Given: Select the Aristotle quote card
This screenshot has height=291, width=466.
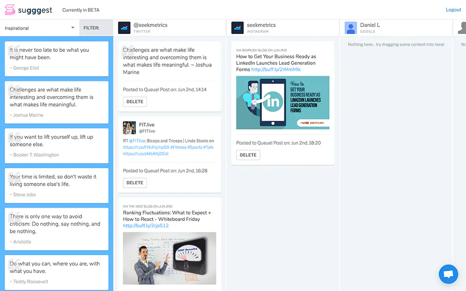Looking at the screenshot, I should (56, 229).
